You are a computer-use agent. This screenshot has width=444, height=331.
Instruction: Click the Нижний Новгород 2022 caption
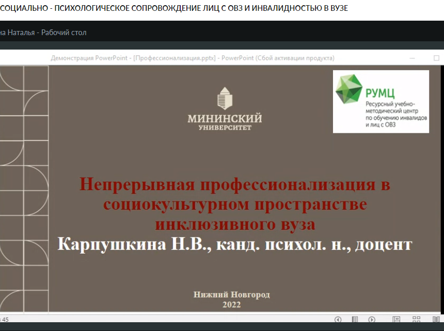(232, 300)
